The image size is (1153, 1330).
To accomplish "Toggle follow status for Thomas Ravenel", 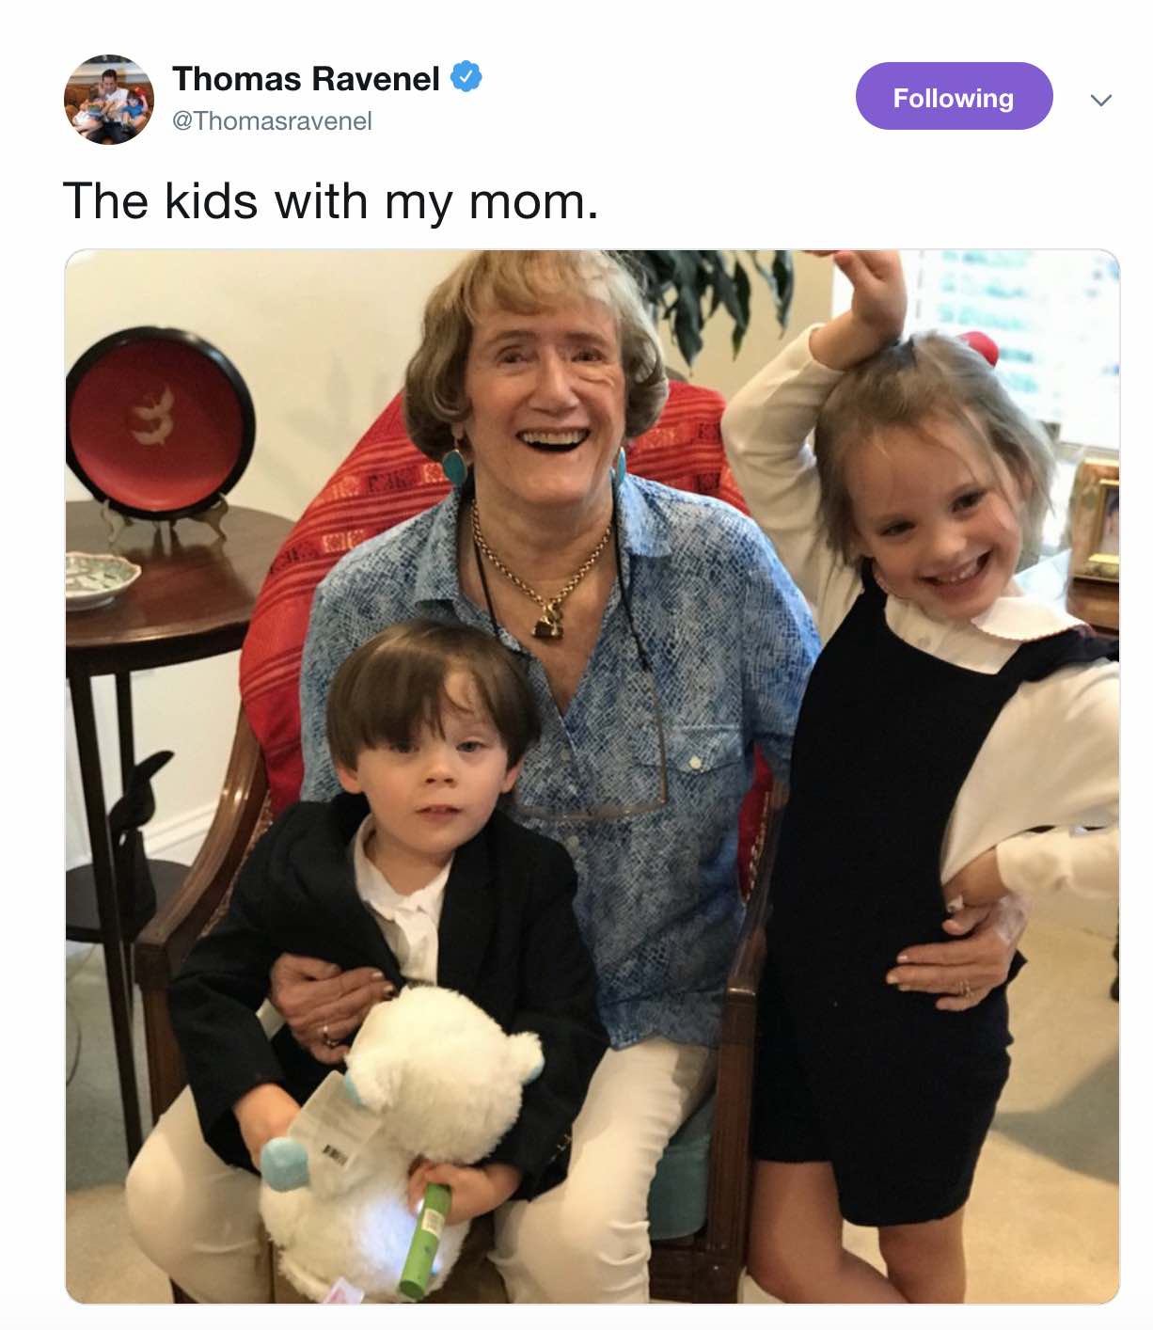I will [x=953, y=97].
